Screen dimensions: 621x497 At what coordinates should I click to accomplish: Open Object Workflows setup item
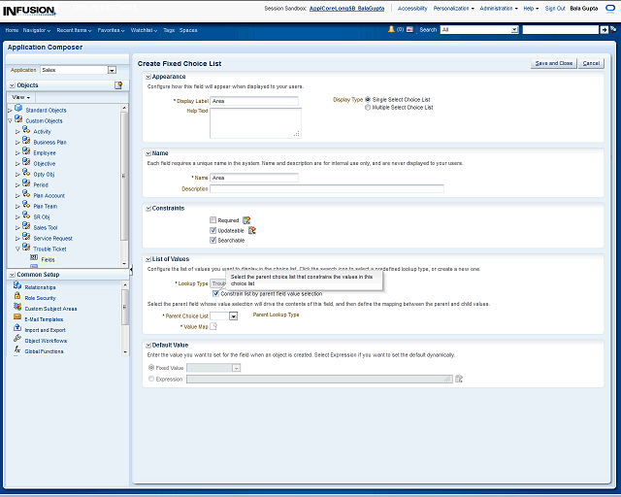pos(45,341)
